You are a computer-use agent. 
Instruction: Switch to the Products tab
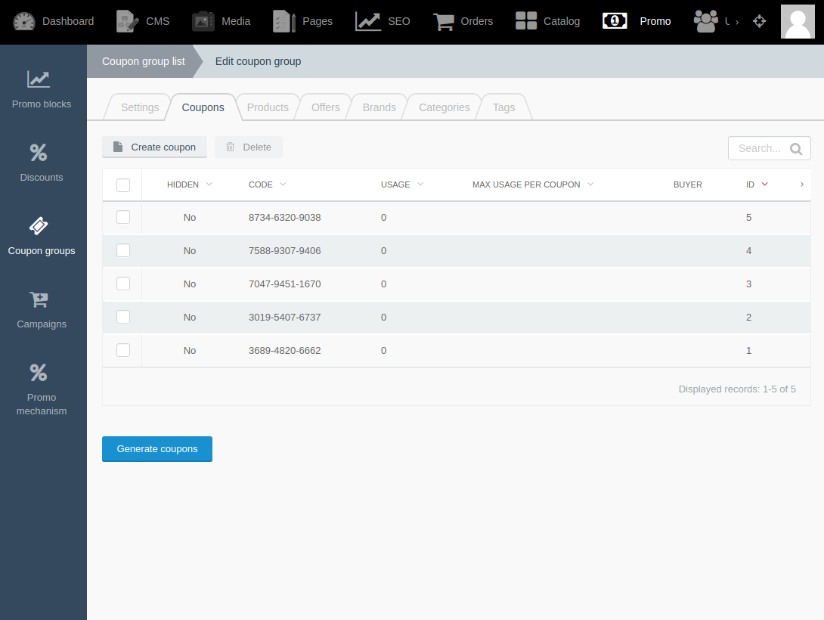[268, 107]
